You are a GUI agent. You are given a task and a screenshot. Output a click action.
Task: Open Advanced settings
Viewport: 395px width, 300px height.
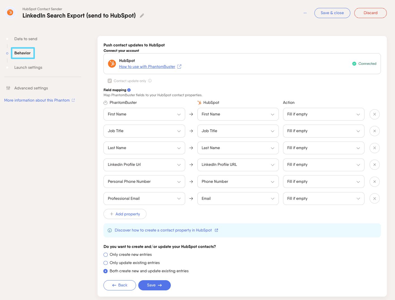coord(31,88)
